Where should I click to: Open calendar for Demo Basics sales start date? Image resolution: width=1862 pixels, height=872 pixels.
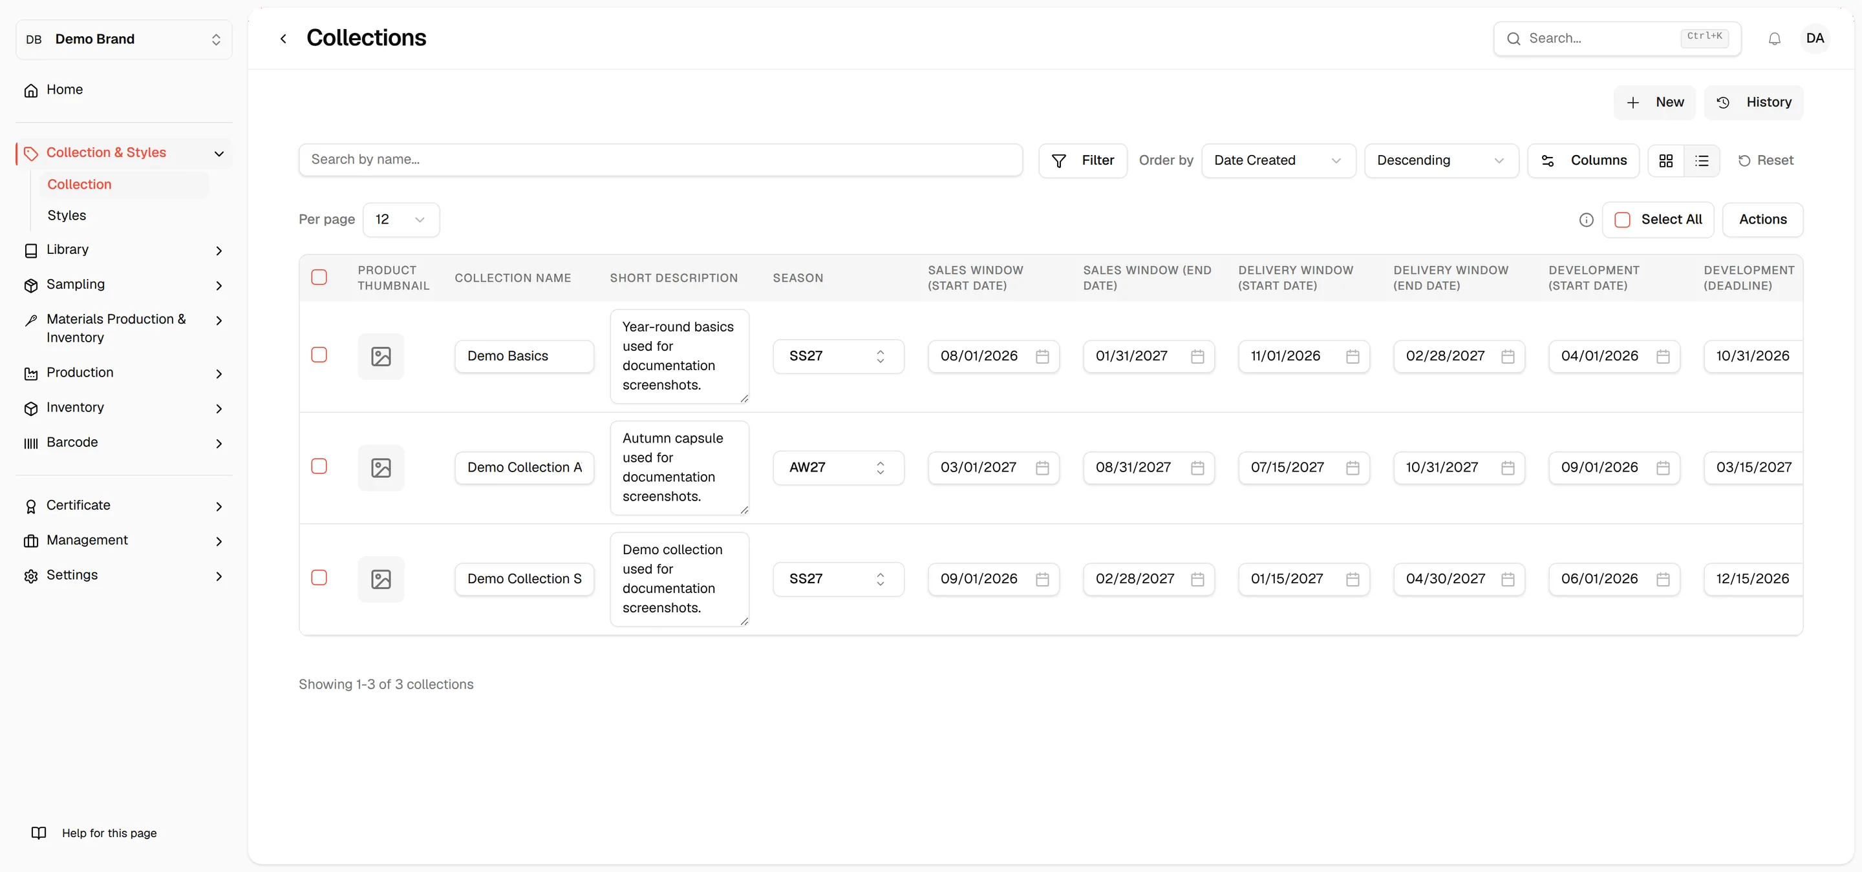point(1042,357)
